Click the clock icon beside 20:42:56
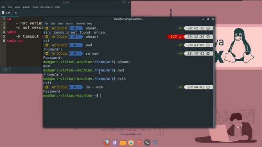This screenshot has height=147, width=262. click(208, 37)
